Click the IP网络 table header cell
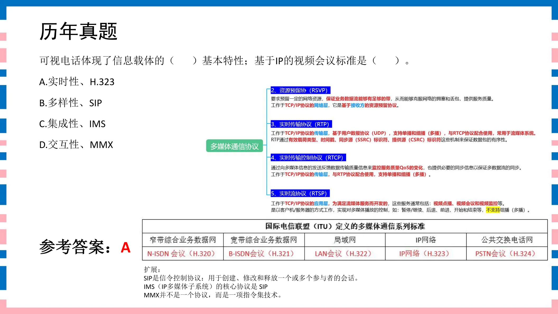The height and width of the screenshot is (314, 558). pyautogui.click(x=426, y=240)
